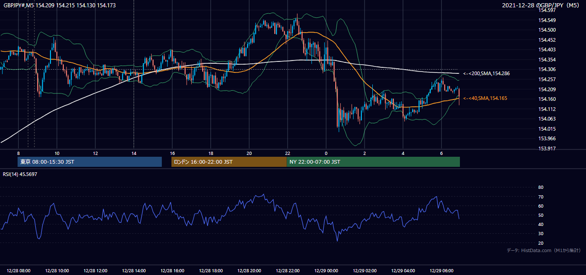Click hour label 2 under the price chart
586x275 pixels.
365,153
